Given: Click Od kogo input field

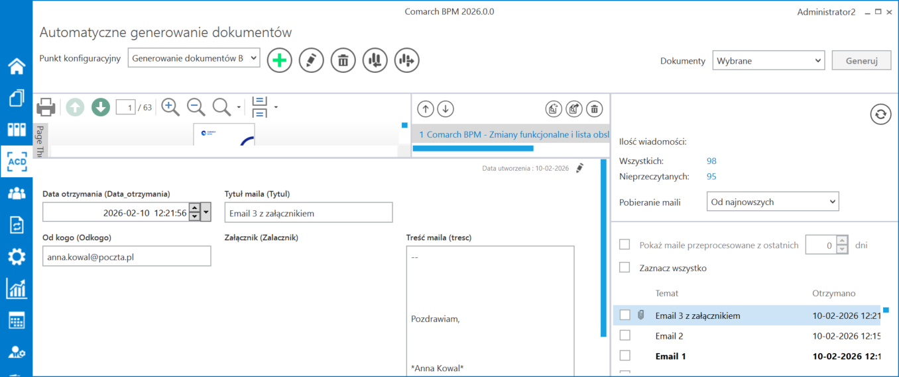Looking at the screenshot, I should click(x=127, y=257).
